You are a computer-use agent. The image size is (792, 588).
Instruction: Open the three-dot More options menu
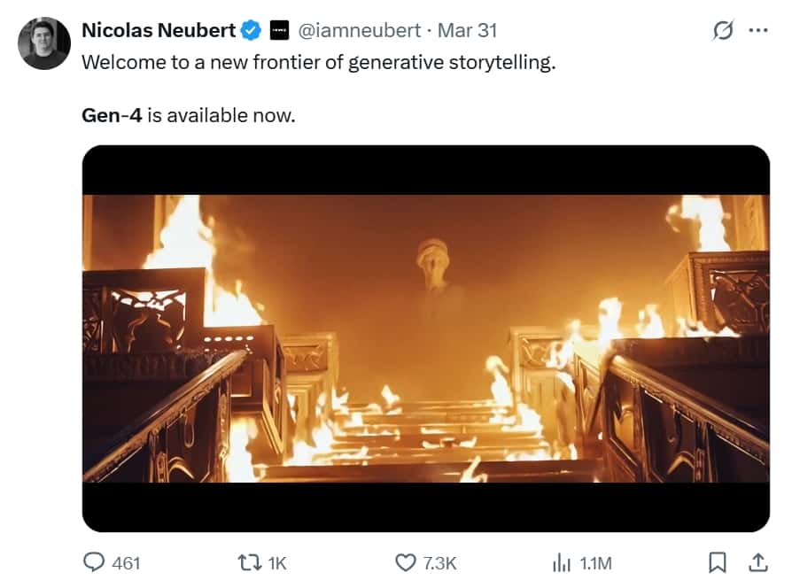pyautogui.click(x=758, y=30)
